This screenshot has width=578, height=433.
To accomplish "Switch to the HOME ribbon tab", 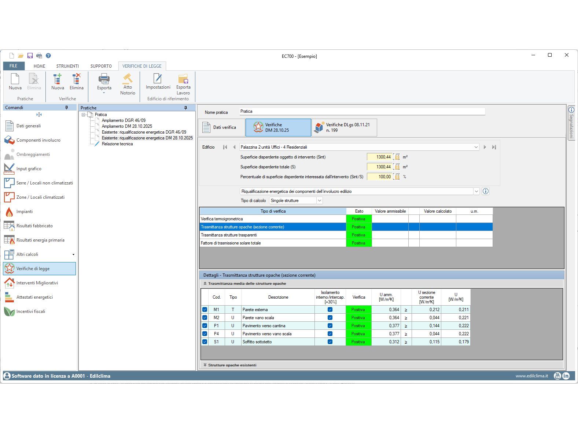I will [40, 66].
